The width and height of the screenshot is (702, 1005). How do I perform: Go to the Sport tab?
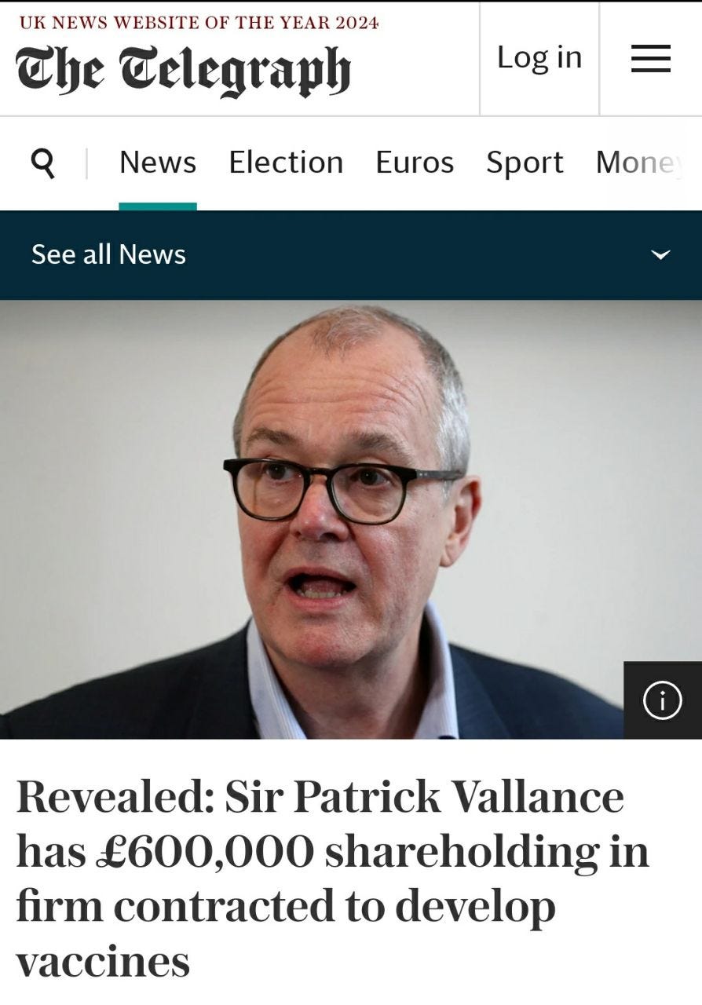pos(525,163)
